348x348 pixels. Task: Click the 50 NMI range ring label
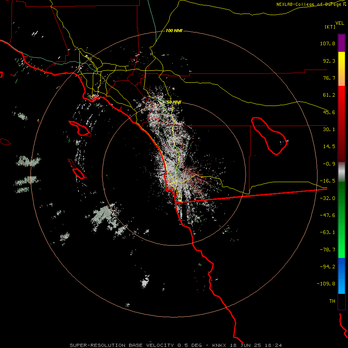[174, 102]
